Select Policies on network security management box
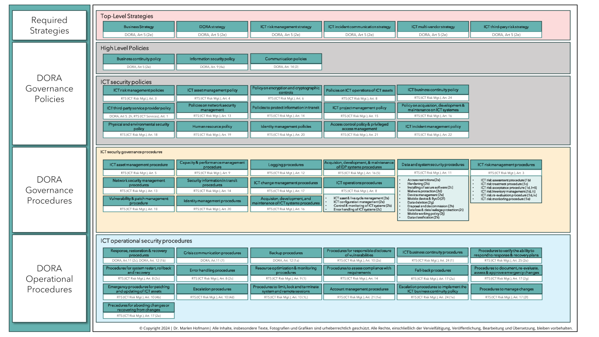 tap(212, 108)
